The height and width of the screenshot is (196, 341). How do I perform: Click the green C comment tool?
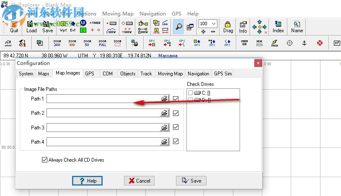tap(83, 30)
